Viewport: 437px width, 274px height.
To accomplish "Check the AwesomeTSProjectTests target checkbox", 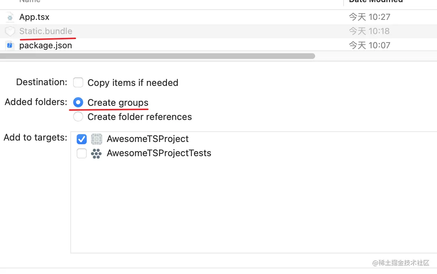I will 82,153.
